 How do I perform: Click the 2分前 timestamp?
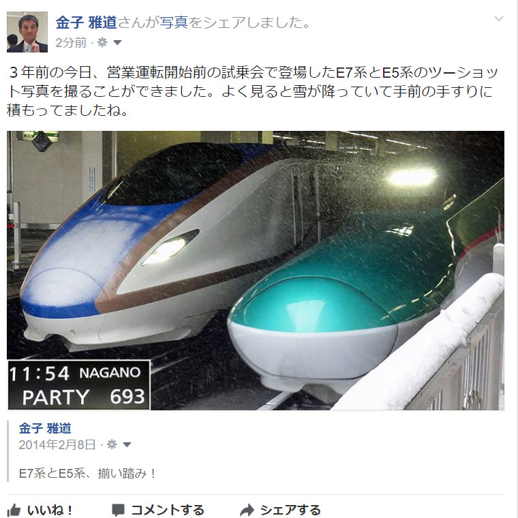71,43
